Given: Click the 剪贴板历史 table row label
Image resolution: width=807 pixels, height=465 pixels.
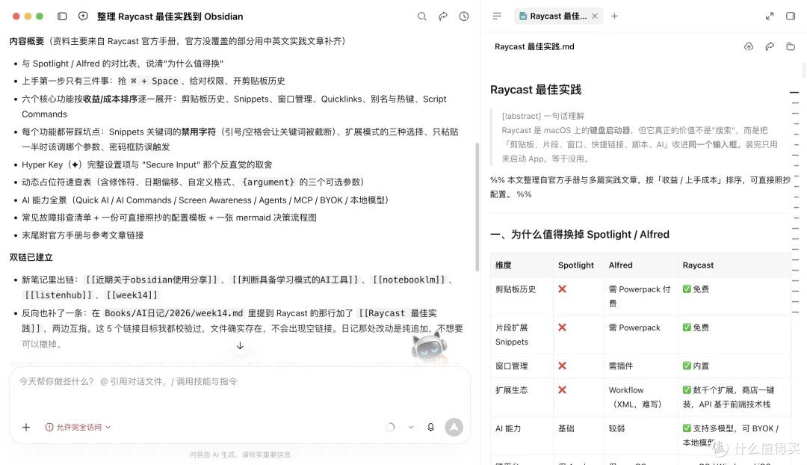Looking at the screenshot, I should tap(516, 289).
